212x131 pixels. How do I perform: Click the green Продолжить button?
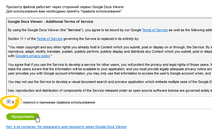click(23, 117)
